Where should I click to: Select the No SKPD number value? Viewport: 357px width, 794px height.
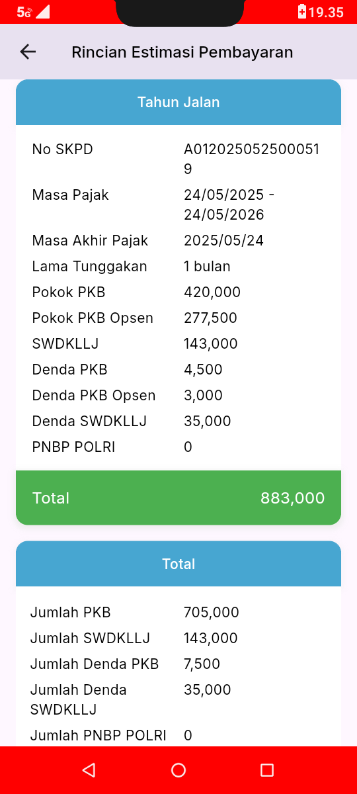pos(252,159)
